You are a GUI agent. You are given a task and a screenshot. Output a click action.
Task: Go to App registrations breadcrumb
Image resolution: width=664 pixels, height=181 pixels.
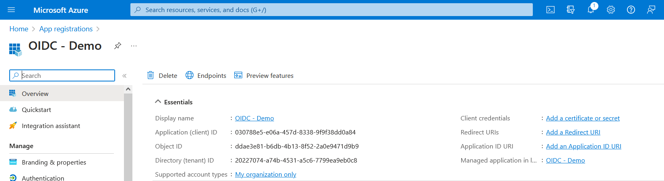(66, 29)
